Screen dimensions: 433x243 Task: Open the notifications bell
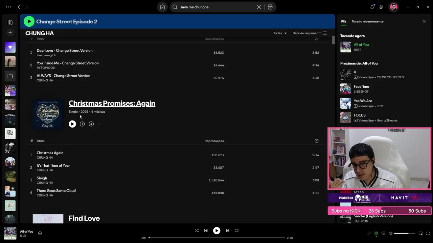click(x=372, y=7)
